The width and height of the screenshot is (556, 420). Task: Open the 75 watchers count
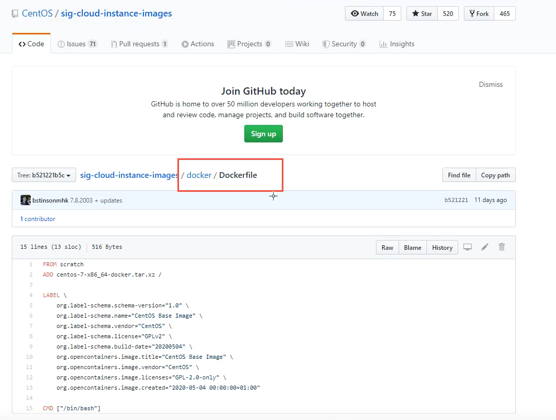(x=392, y=13)
